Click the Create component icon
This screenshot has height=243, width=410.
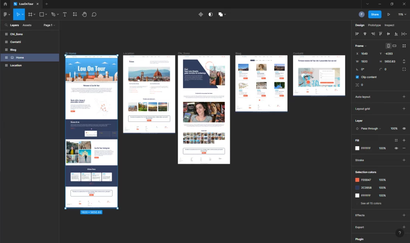coord(201,14)
